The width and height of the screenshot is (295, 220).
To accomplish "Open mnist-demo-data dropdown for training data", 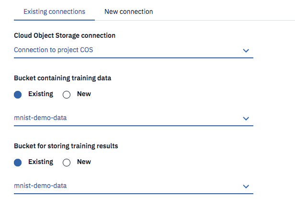I will click(129, 118).
